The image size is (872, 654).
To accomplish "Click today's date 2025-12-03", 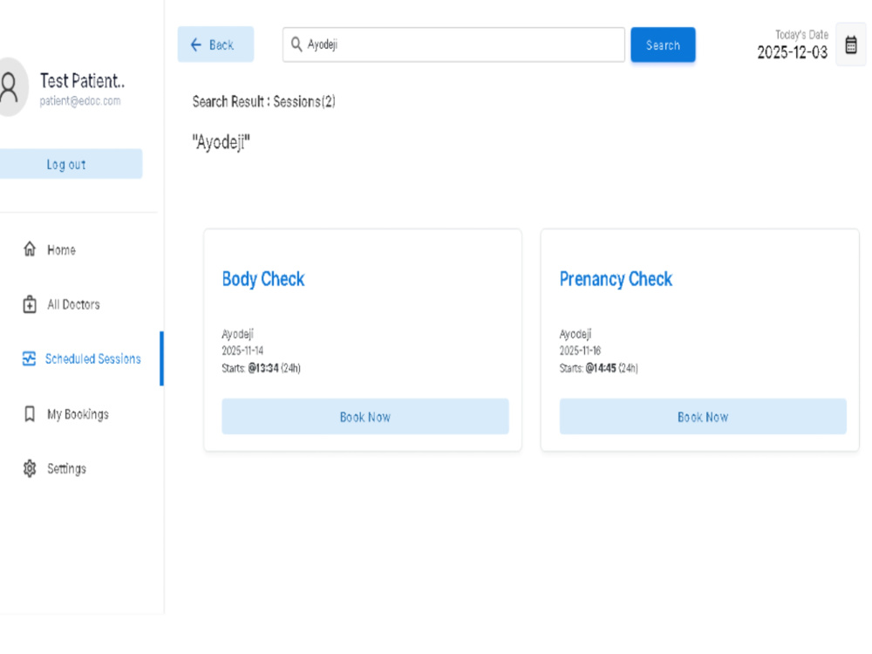I will [x=792, y=52].
